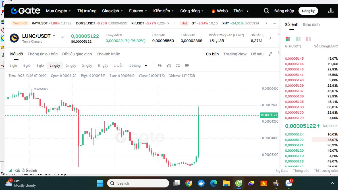Viewport: 338px width, 190px height.
Task: Show hidden system tray icons
Action: tap(332, 183)
